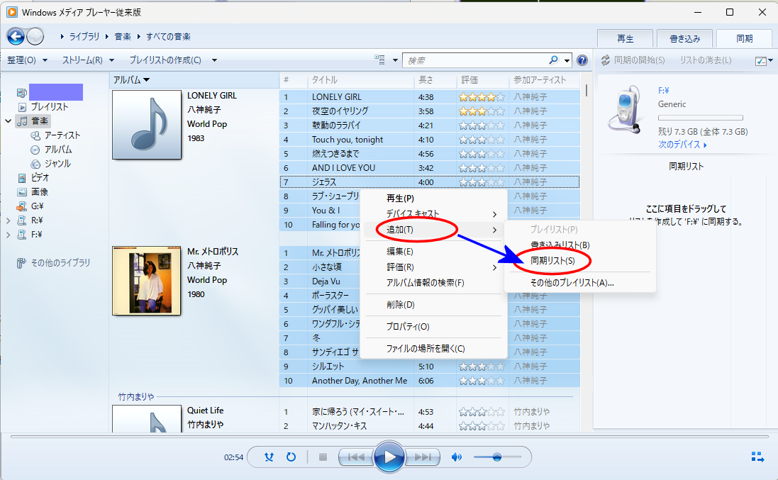Open ジャンル in the navigation tree

[57, 164]
